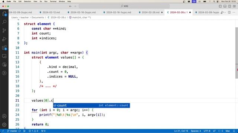Toggle the secondary side bar

coord(230,6)
